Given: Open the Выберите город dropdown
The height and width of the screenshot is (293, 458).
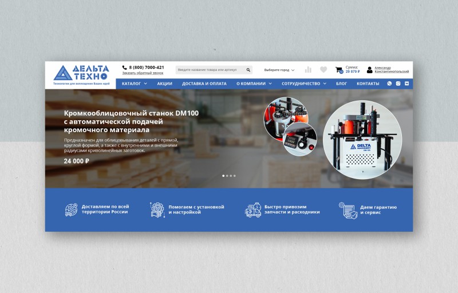Looking at the screenshot, I should (x=279, y=70).
